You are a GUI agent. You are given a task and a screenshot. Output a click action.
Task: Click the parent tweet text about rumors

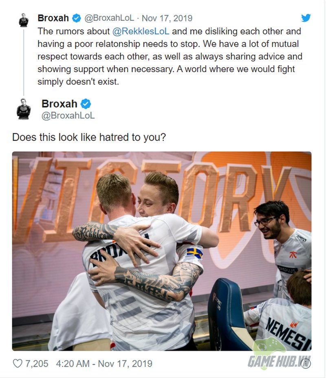[170, 56]
